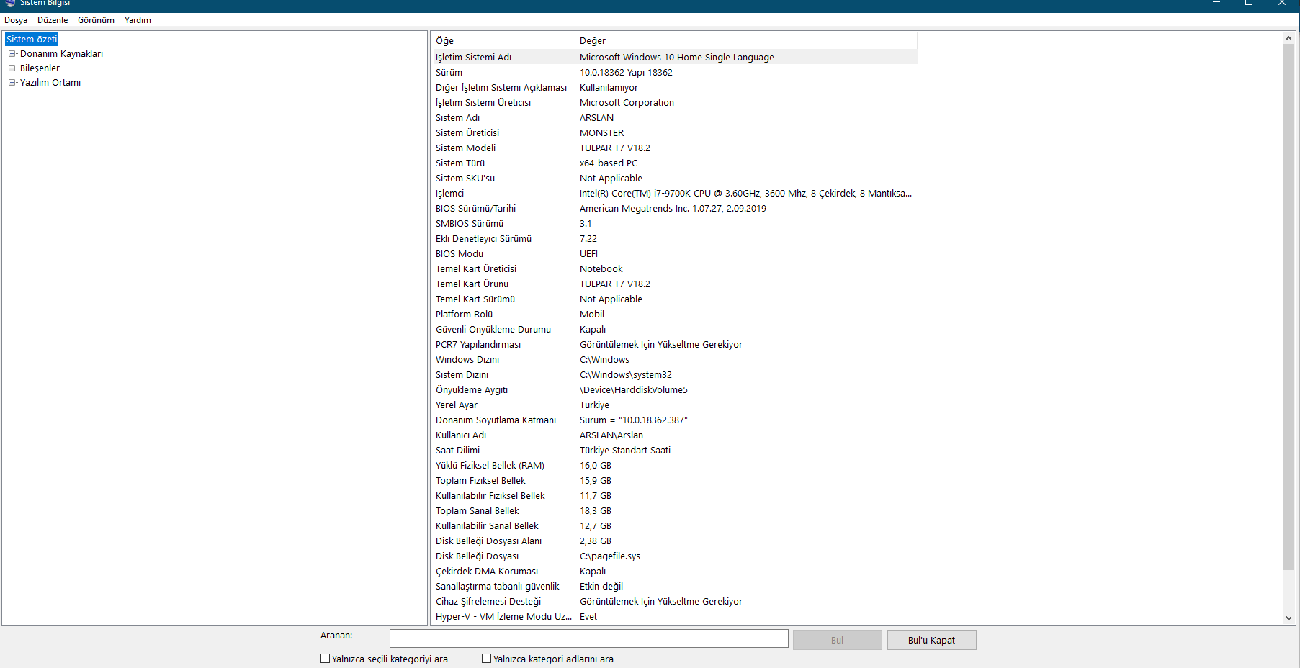1300x668 pixels.
Task: Expand the Yazılım Ortamı node
Action: coord(12,83)
